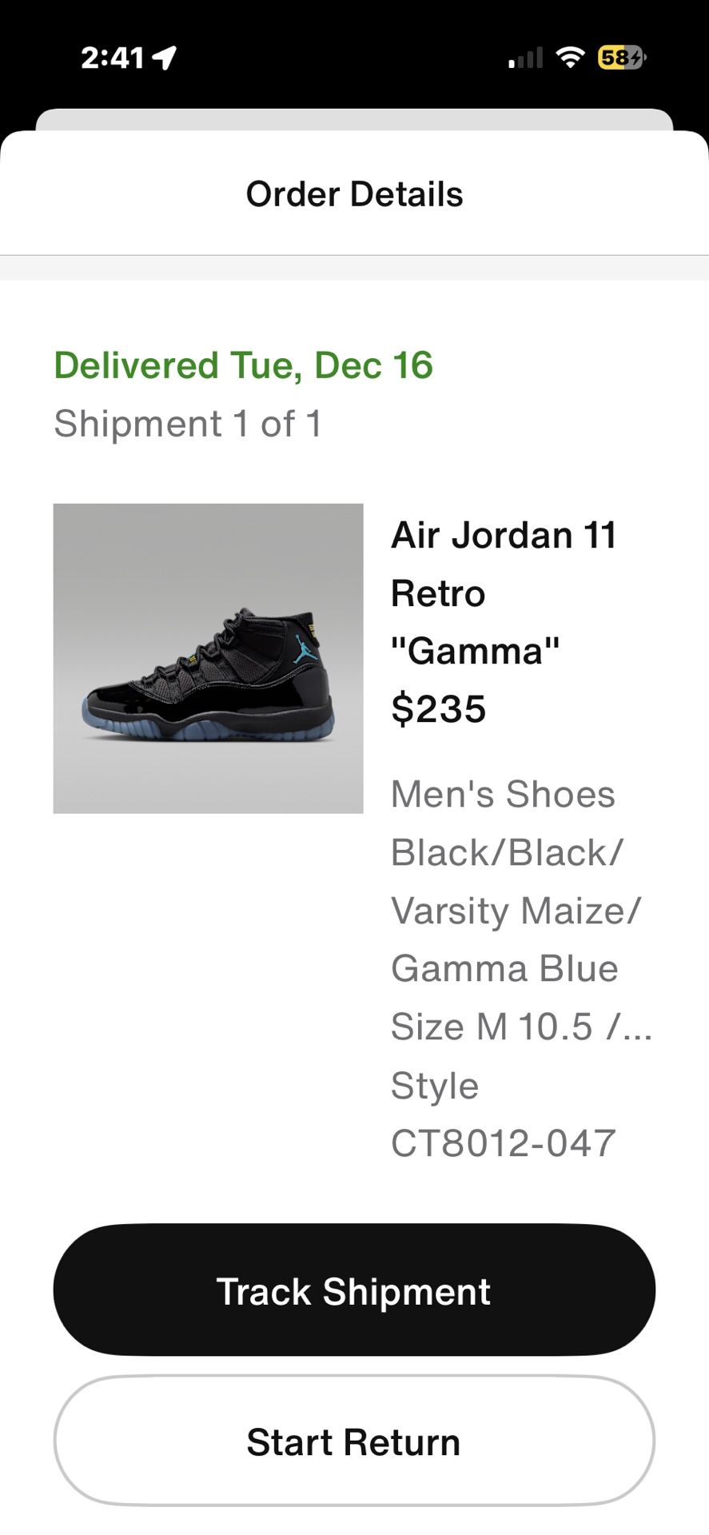The image size is (709, 1535).
Task: Tap the $235 price
Action: (x=439, y=709)
